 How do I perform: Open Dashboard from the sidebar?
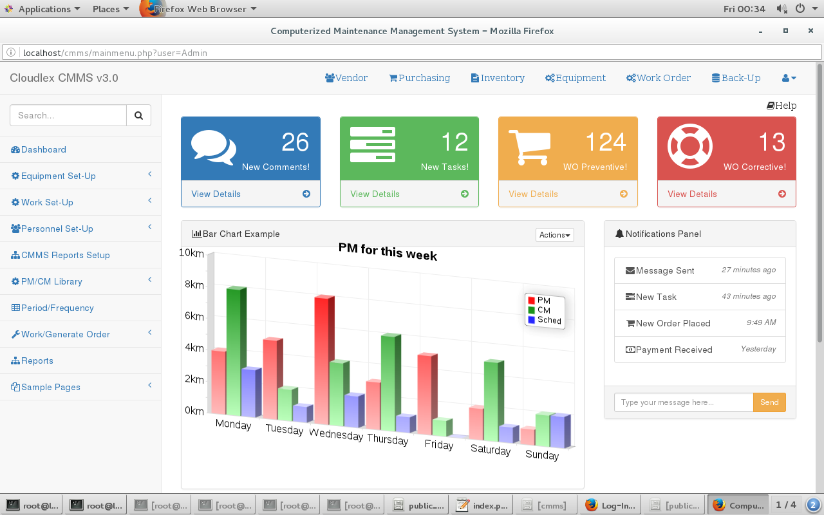click(x=43, y=149)
